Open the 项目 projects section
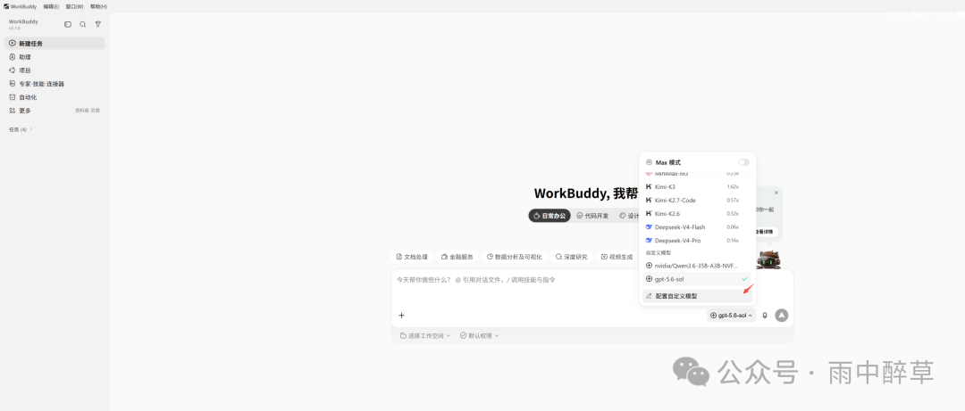Screen dimensions: 965x411 [x=55, y=70]
